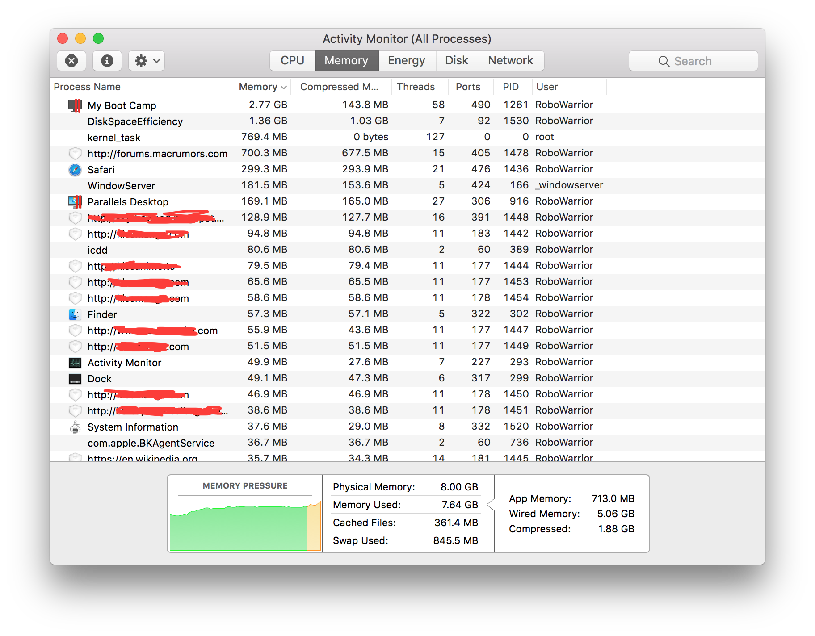
Task: Click the Parallels Desktop icon
Action: pos(75,202)
